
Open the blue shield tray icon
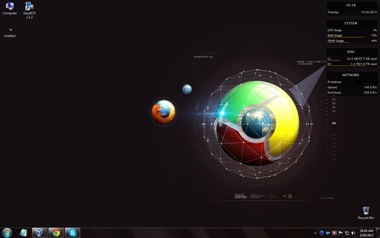(321, 233)
